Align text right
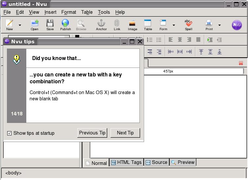248x180 pixels. [189, 40]
